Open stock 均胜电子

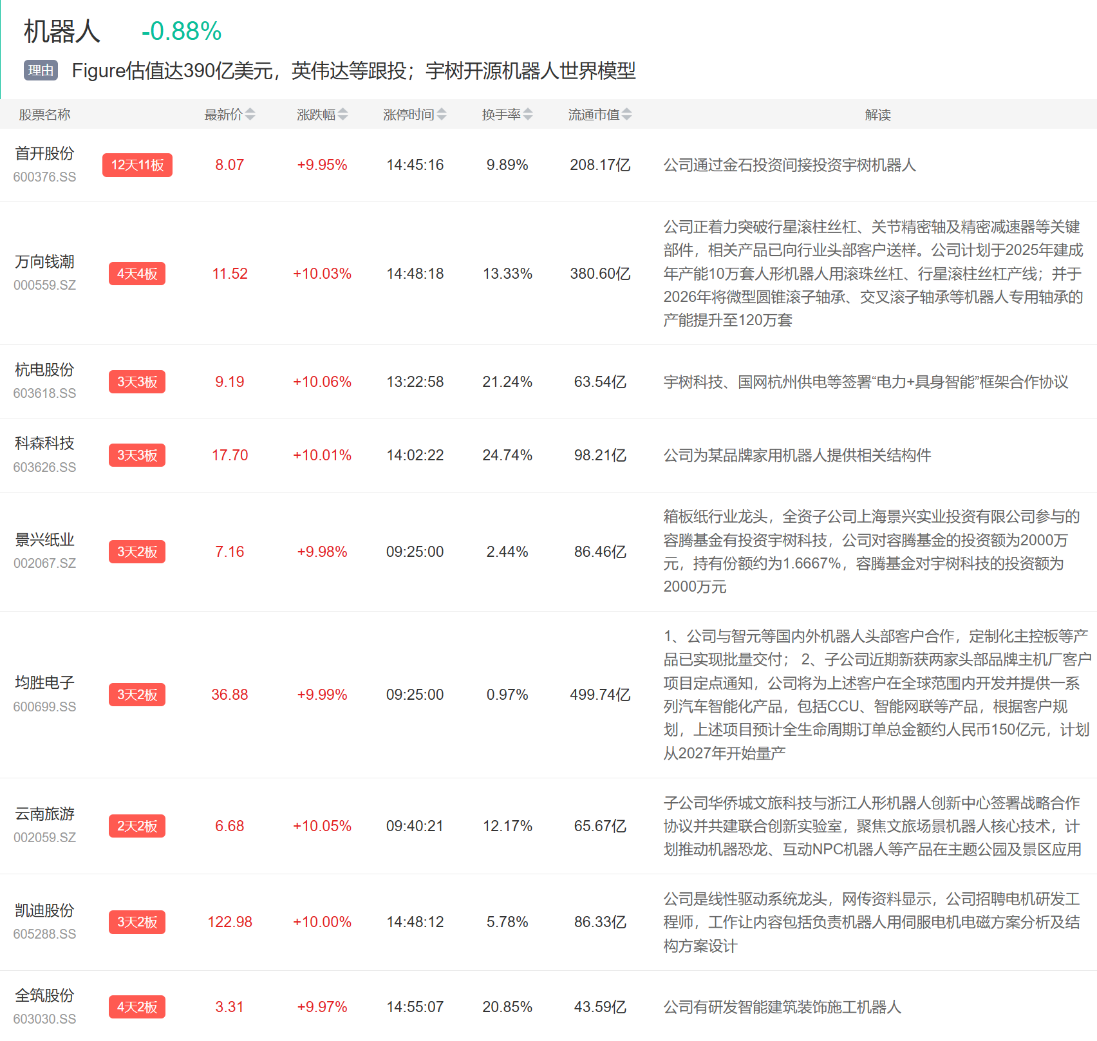tap(44, 682)
